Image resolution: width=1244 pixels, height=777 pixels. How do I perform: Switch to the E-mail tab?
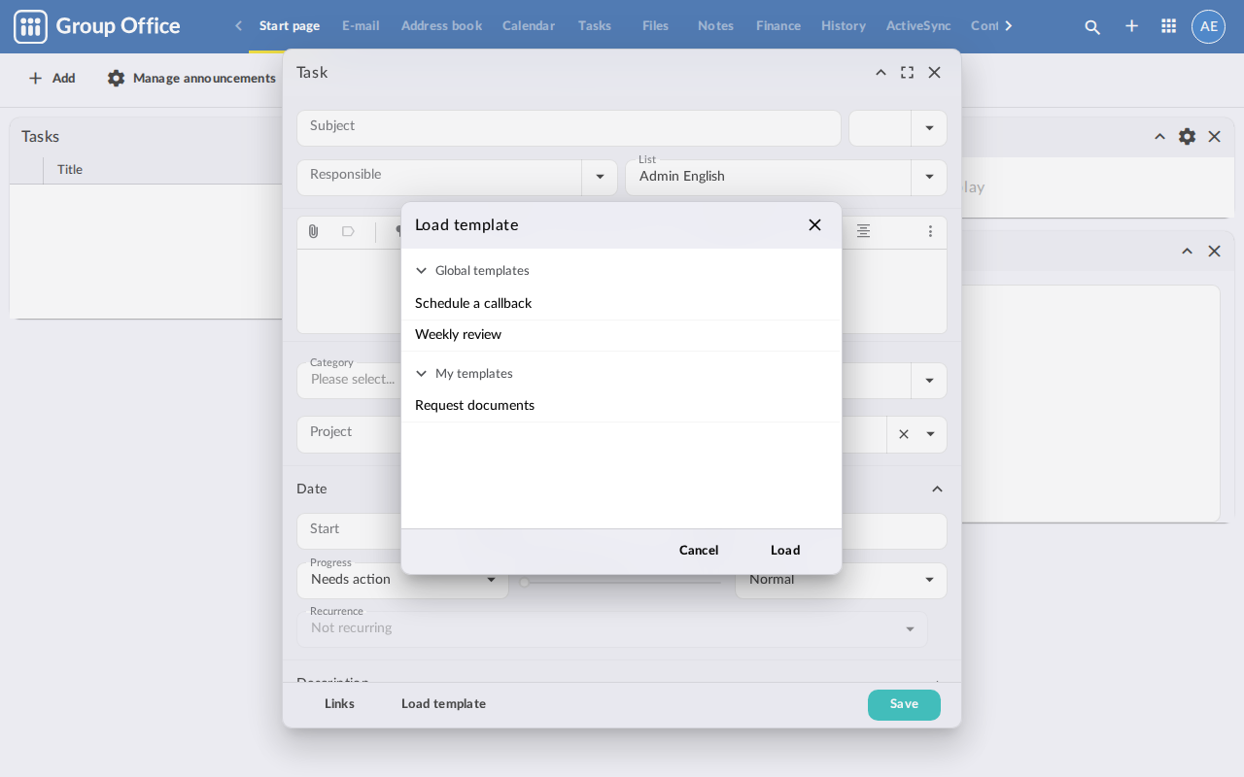coord(361,26)
